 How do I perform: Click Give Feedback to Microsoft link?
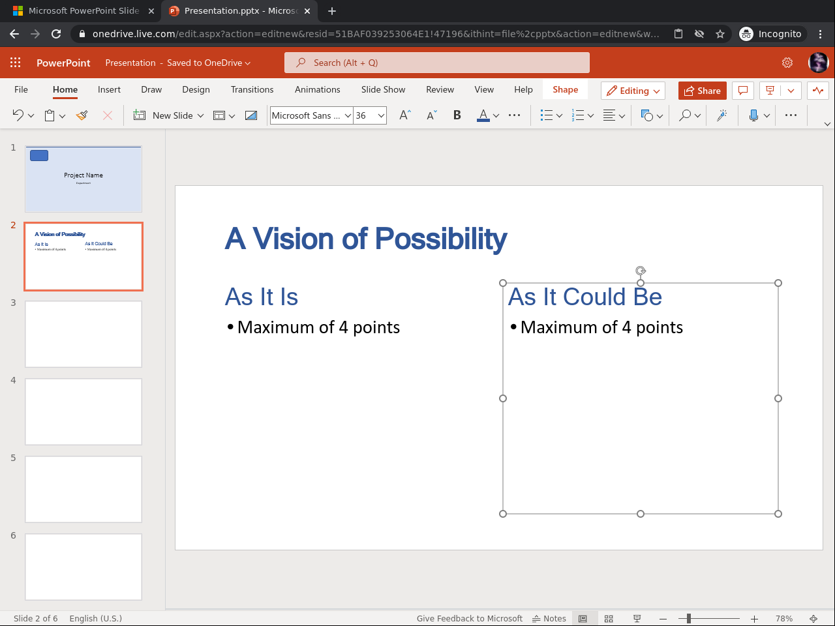pos(469,618)
